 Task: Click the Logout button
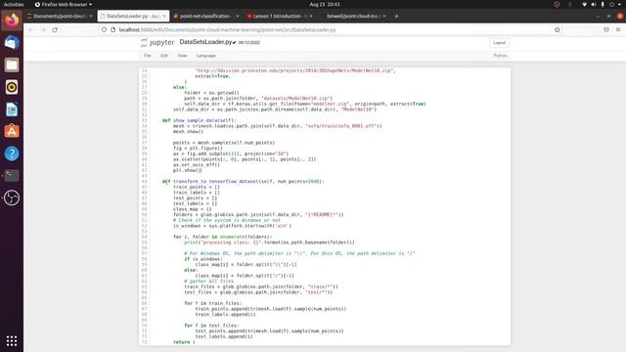(499, 43)
